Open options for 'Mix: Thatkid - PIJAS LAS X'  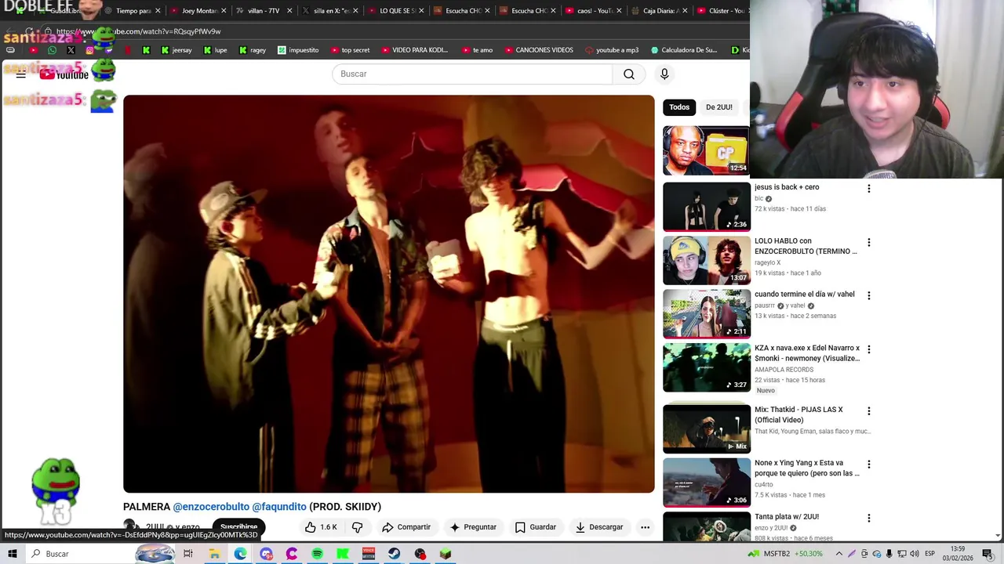pos(868,411)
